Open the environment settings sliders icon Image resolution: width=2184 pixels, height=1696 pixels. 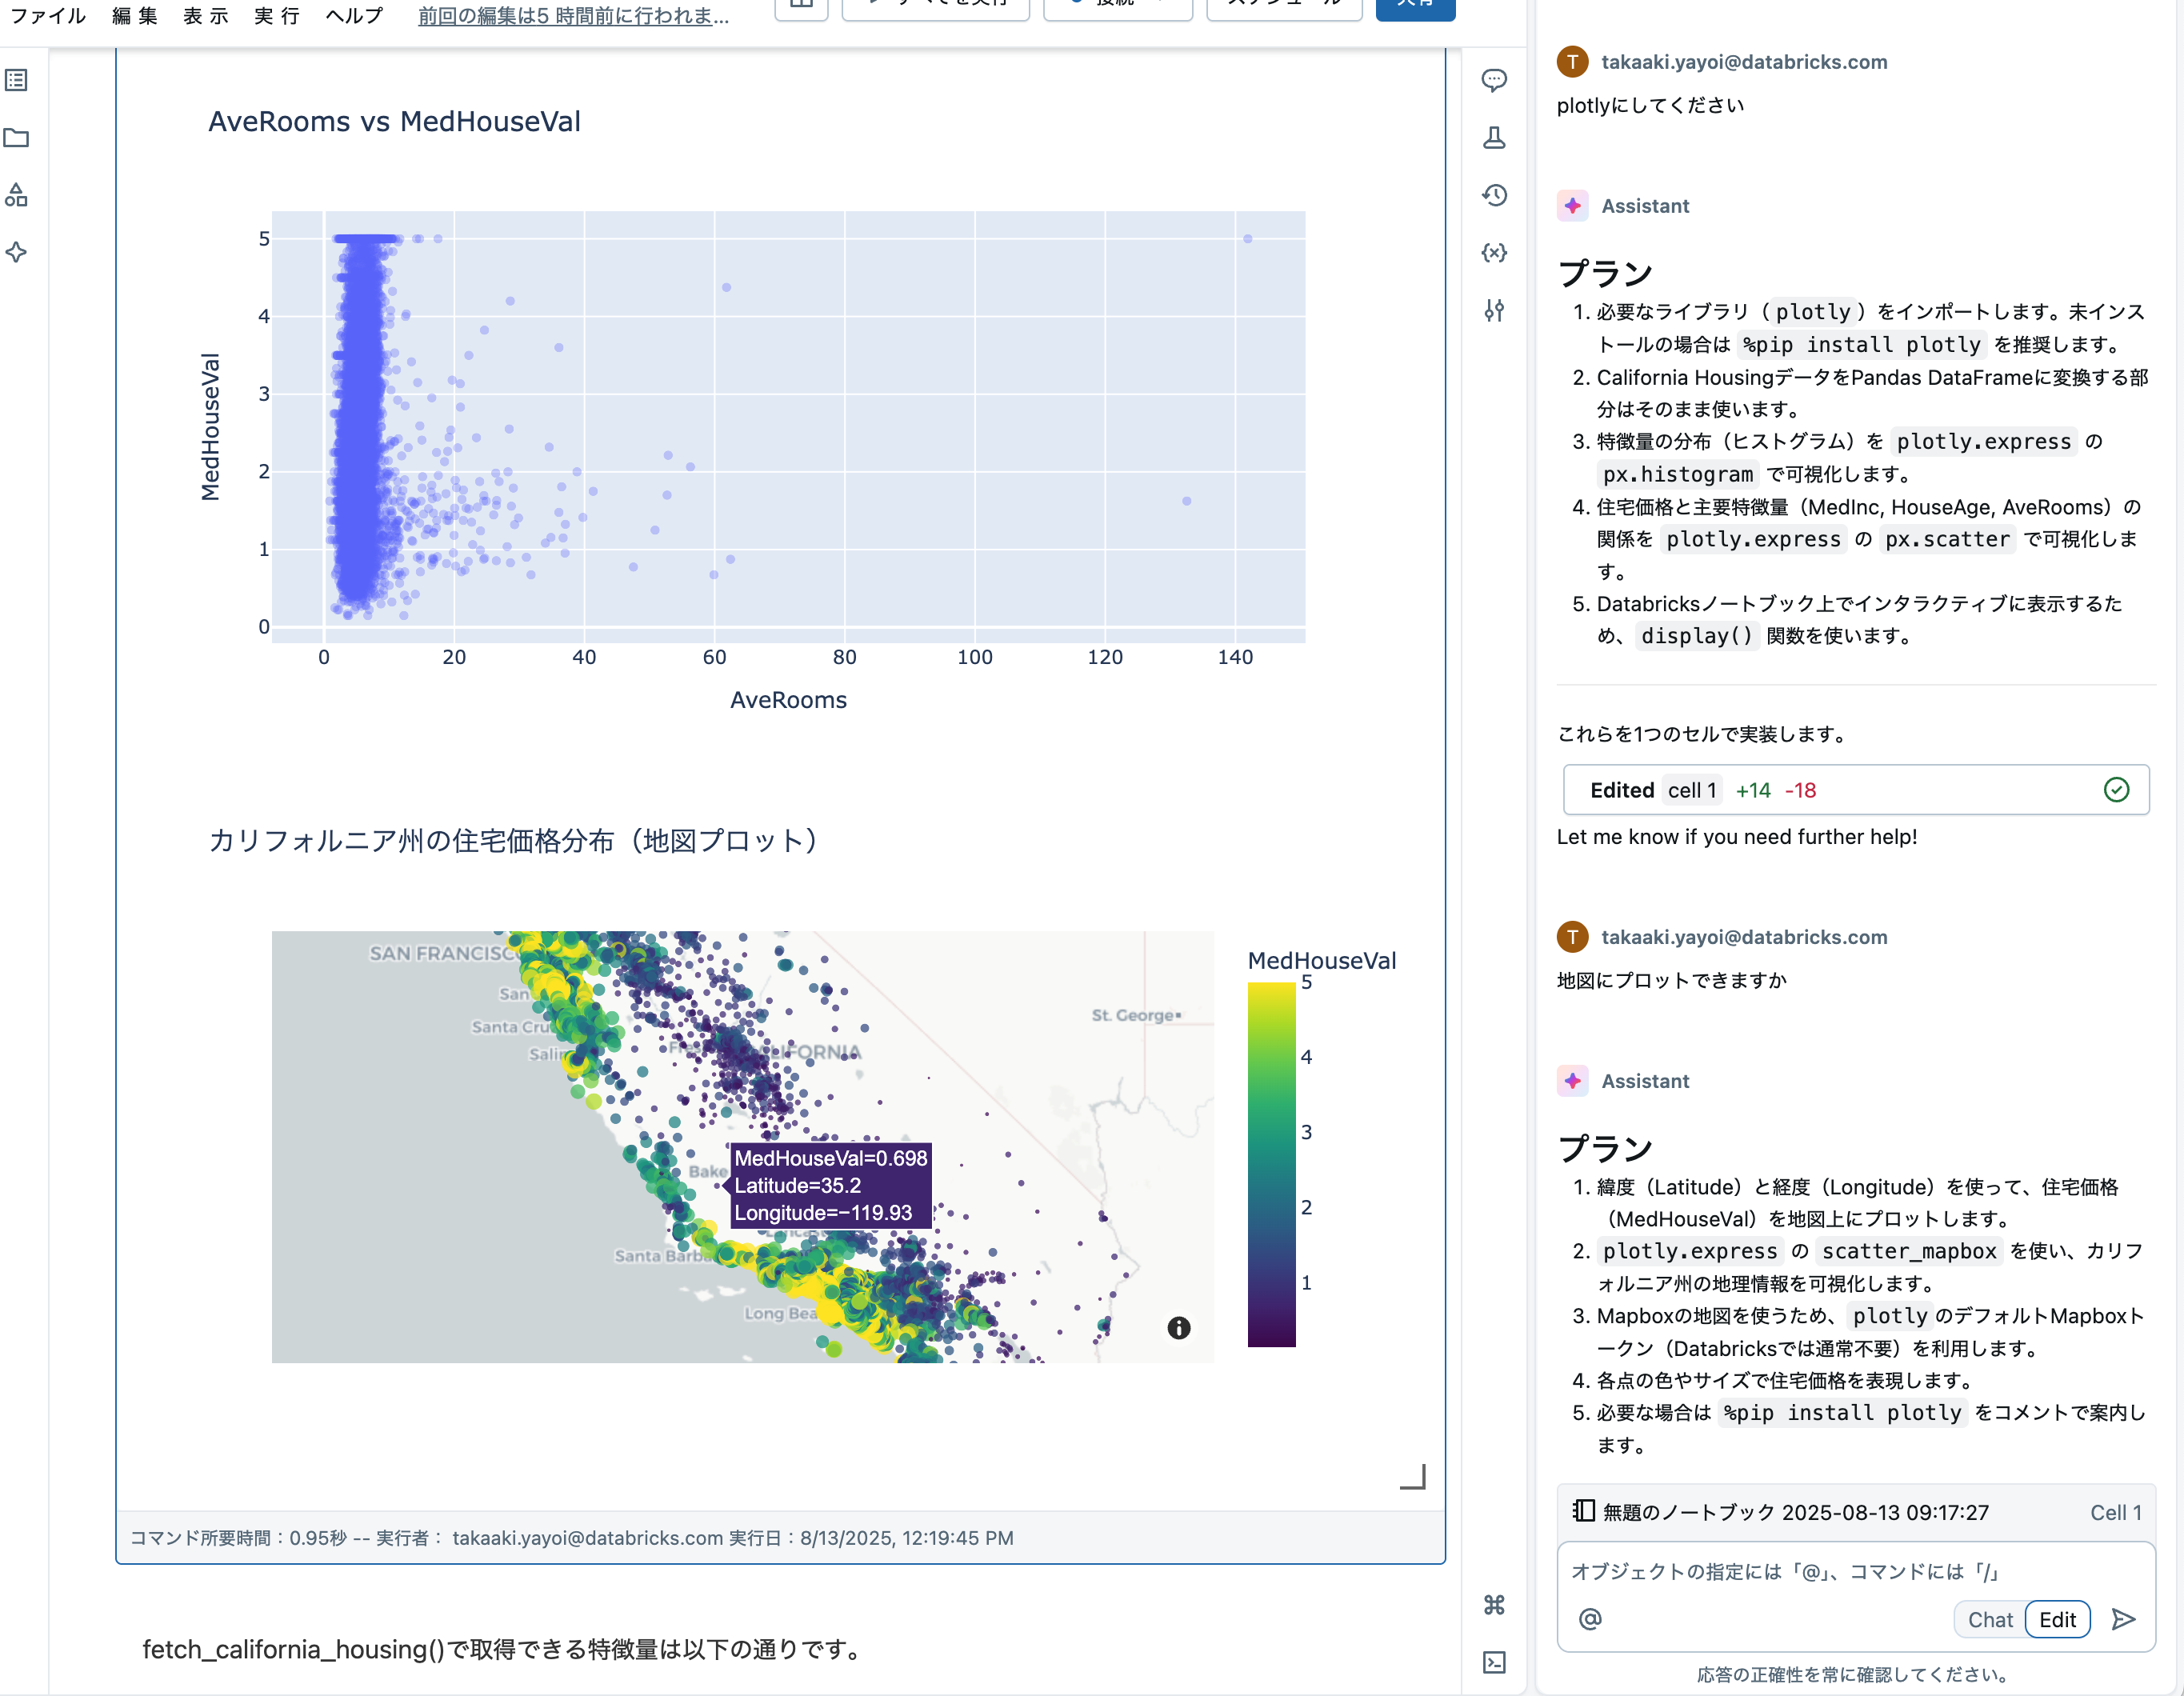(1494, 311)
